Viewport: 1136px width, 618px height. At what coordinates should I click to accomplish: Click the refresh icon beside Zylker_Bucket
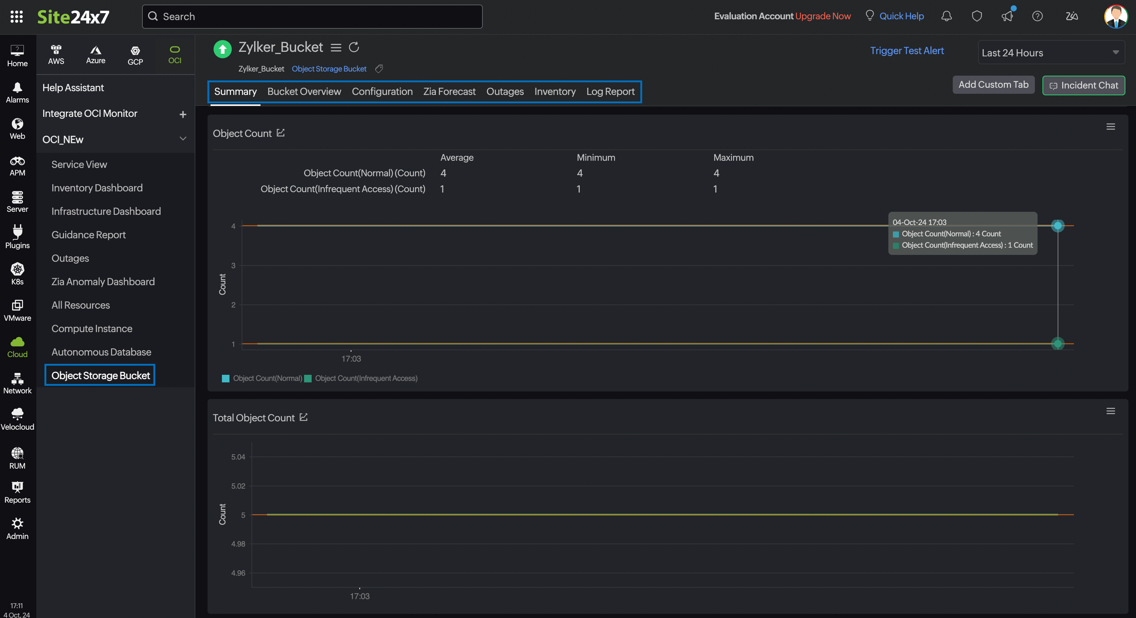point(354,47)
